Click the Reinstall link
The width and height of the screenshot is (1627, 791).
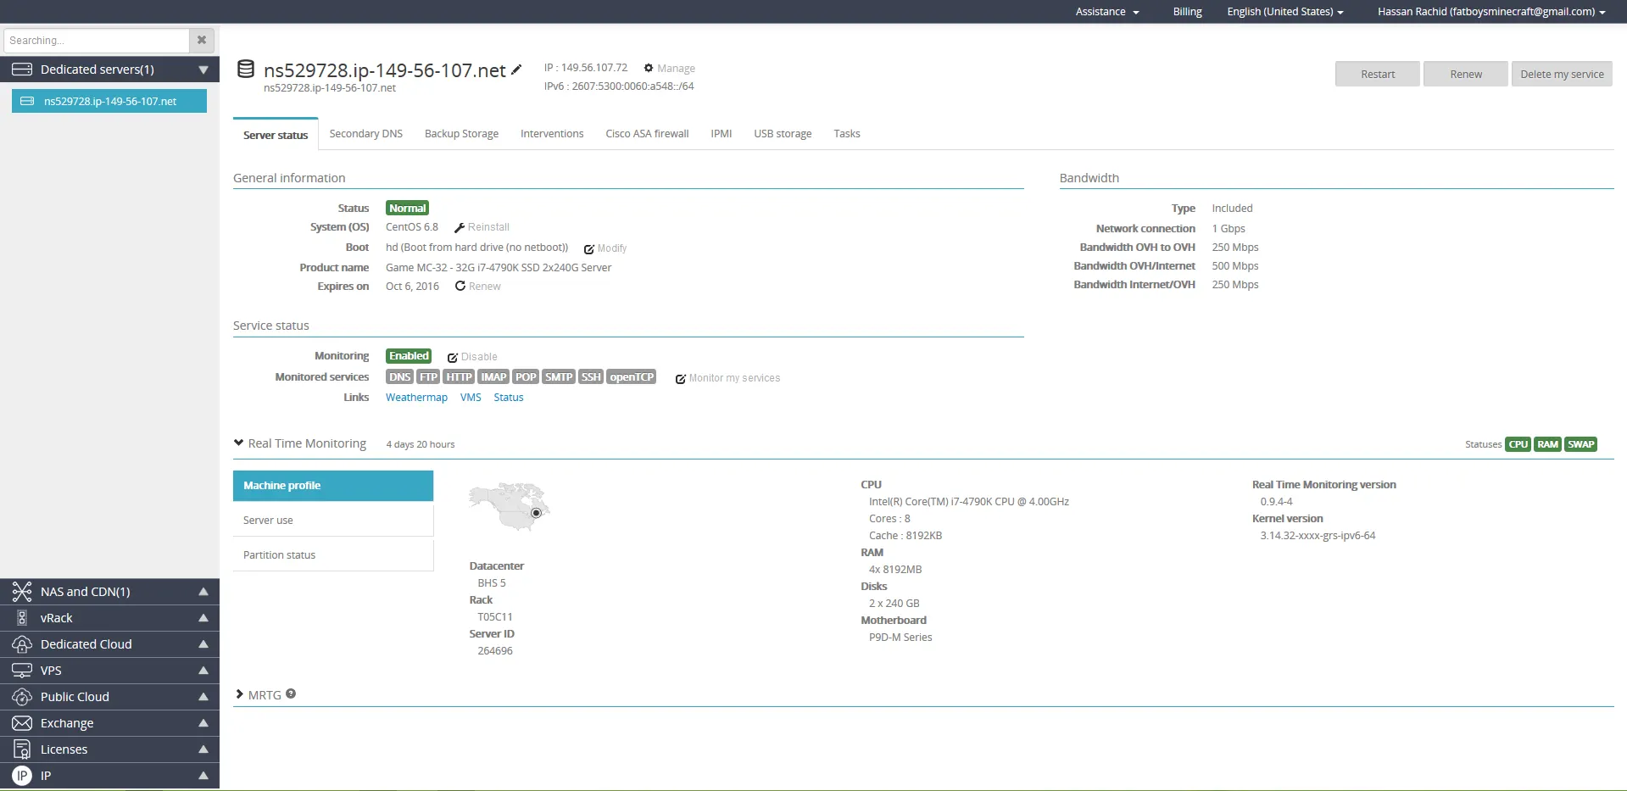tap(488, 227)
